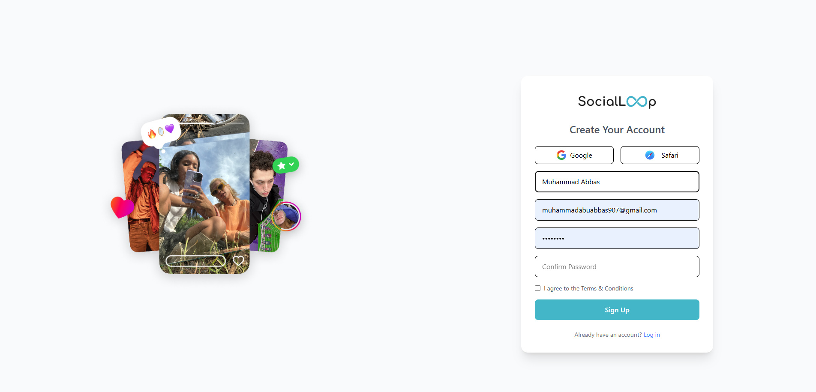The width and height of the screenshot is (816, 392).
Task: Click the Safari sign-up button
Action: point(660,155)
